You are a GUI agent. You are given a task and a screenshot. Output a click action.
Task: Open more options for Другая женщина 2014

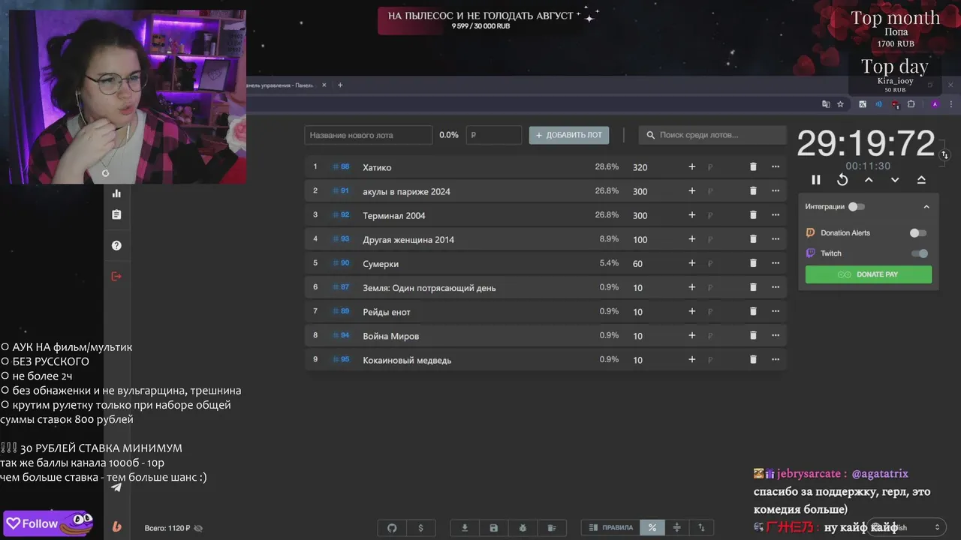pyautogui.click(x=776, y=239)
